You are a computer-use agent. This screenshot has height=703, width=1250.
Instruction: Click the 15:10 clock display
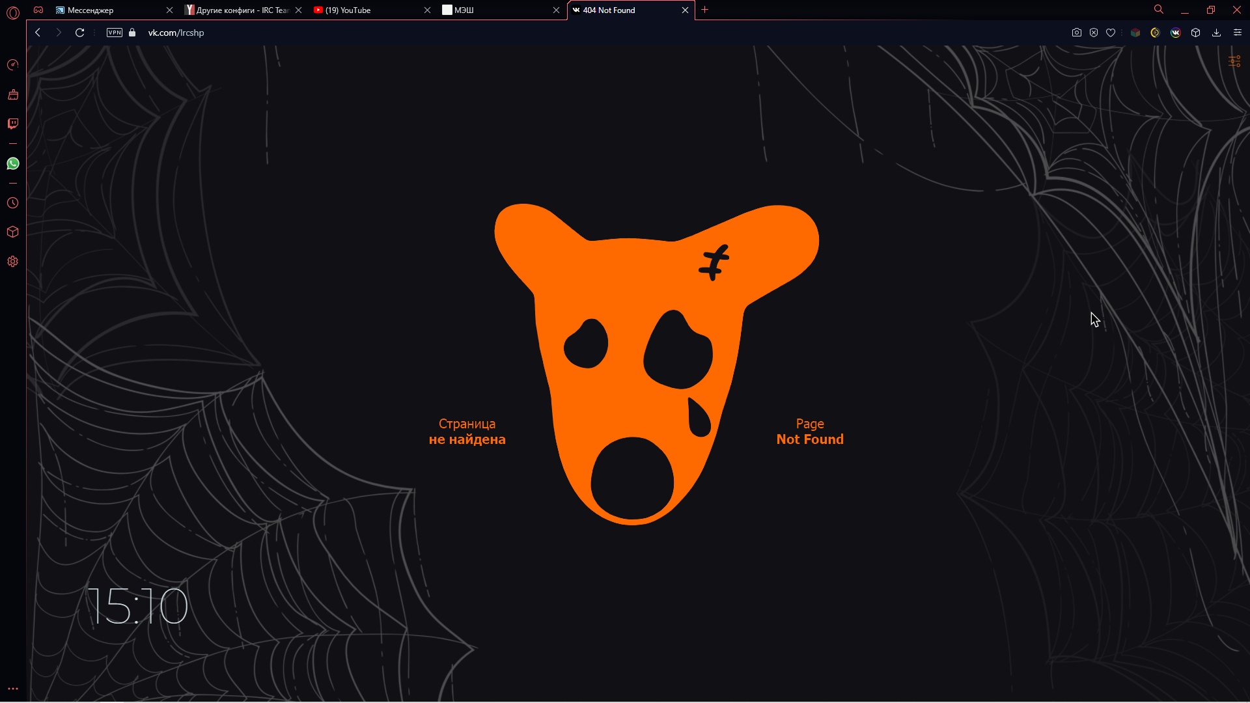(x=138, y=607)
